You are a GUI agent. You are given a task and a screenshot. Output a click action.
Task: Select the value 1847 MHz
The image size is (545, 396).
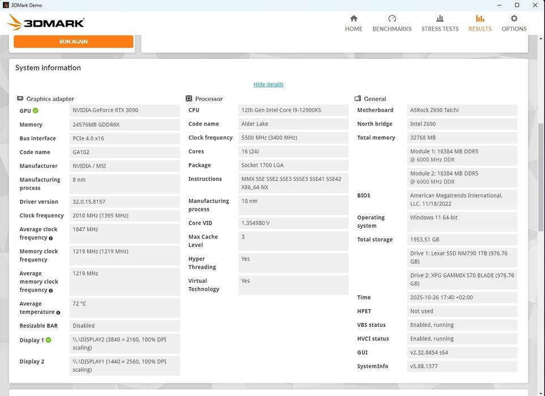[x=125, y=233]
